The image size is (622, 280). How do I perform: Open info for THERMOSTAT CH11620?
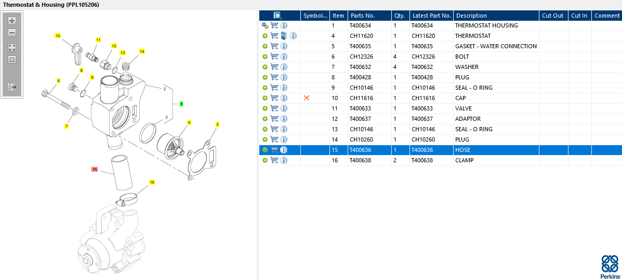293,36
